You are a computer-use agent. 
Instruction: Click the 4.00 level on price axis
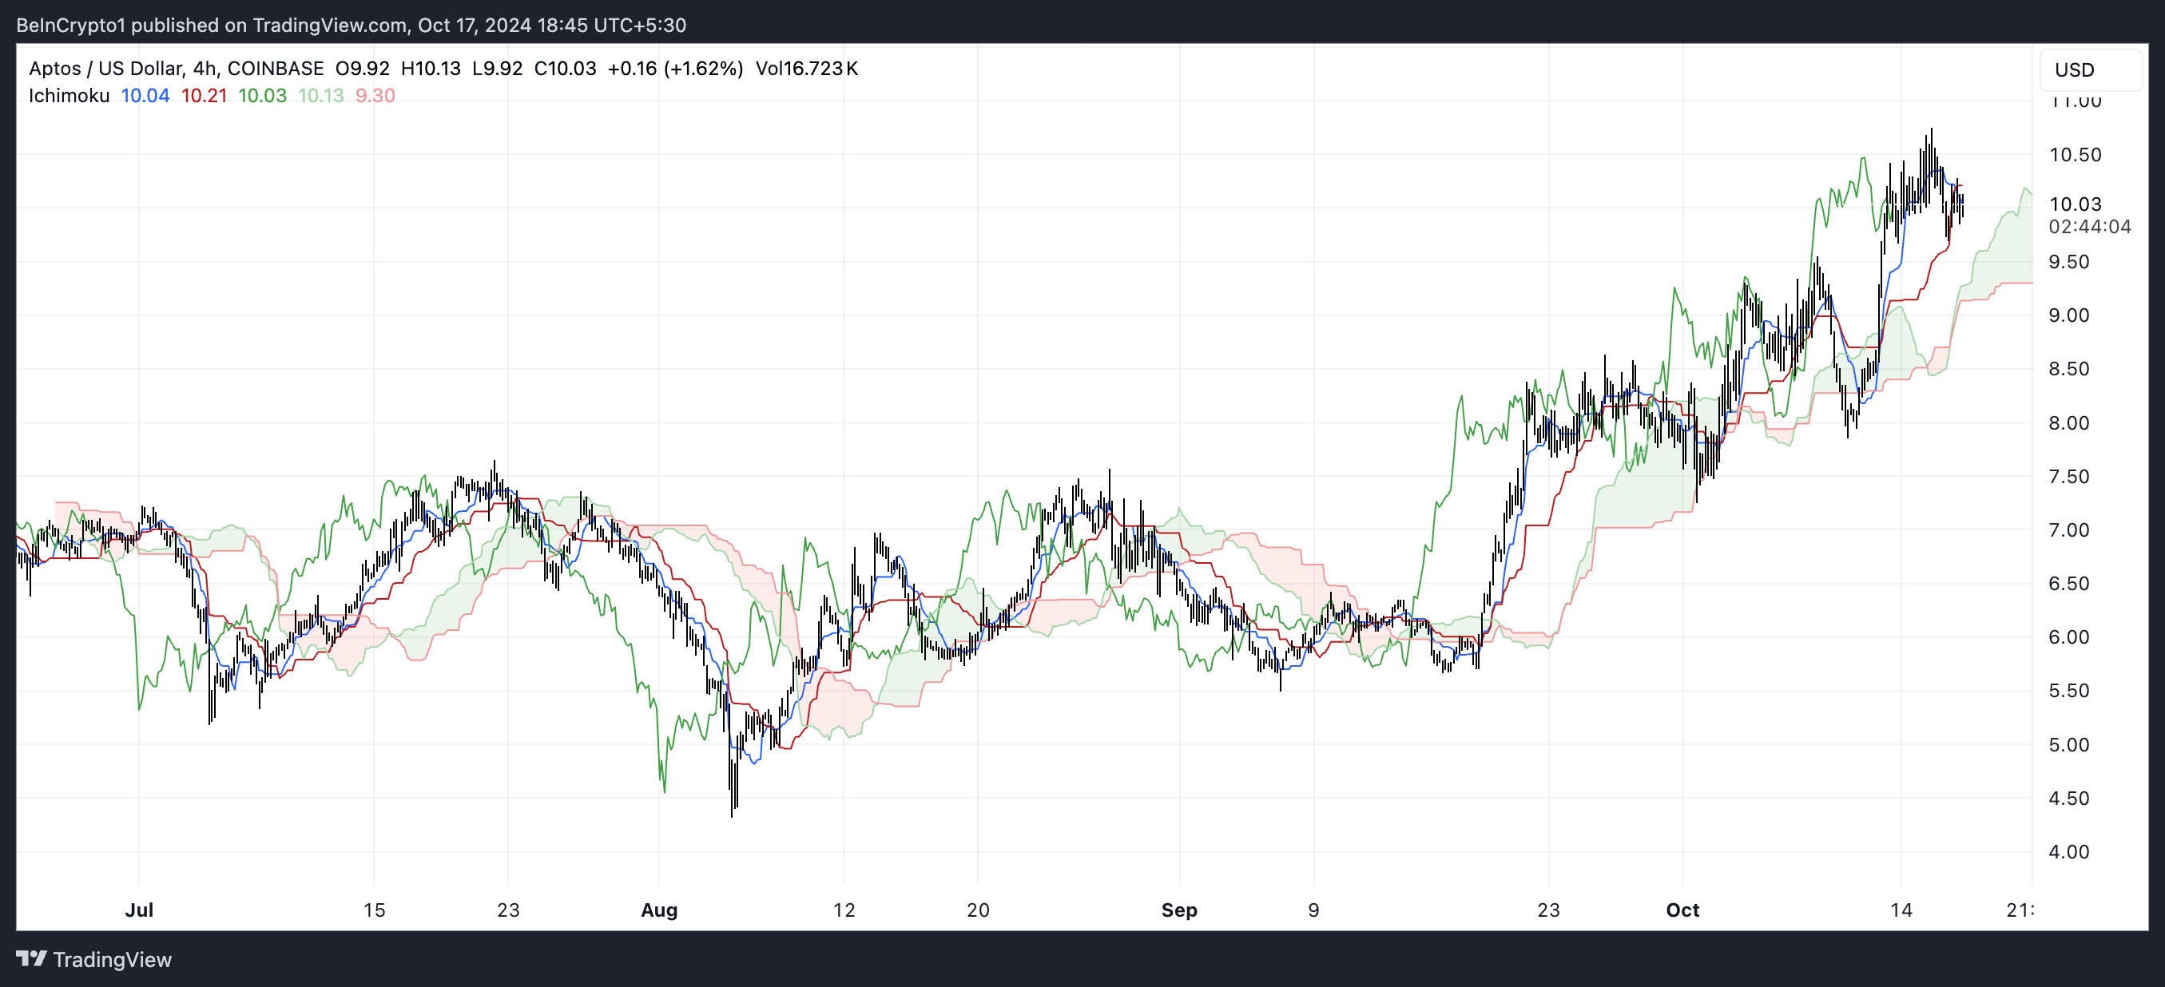tap(2068, 852)
